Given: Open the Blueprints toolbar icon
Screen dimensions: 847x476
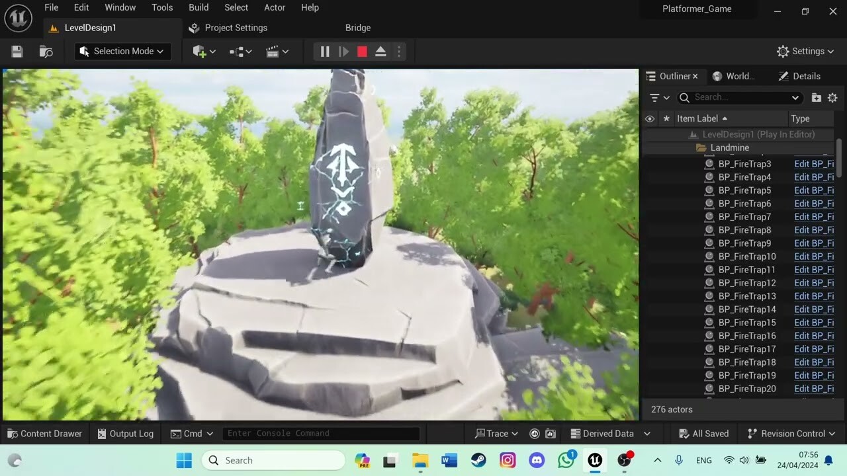Looking at the screenshot, I should click(238, 51).
